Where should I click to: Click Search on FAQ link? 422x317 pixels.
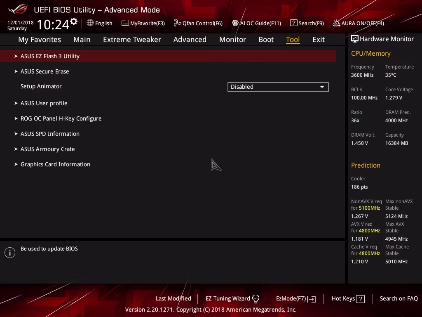[399, 299]
